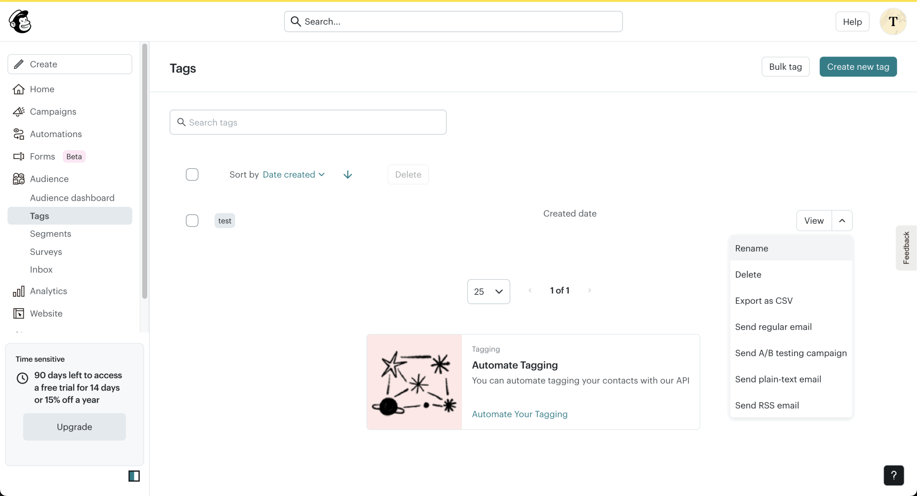Choose Send RSS email option
Image resolution: width=917 pixels, height=496 pixels.
(791, 405)
